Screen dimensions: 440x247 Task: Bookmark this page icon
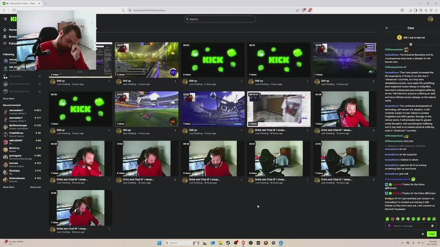coord(123,10)
